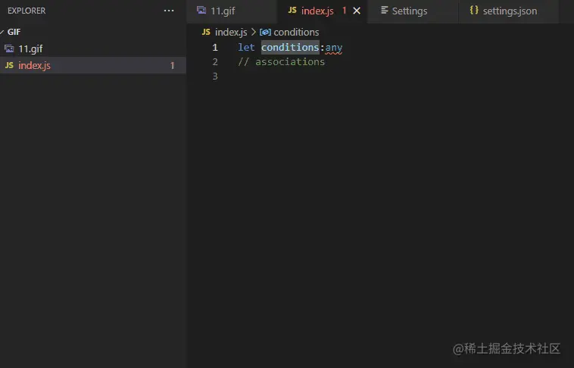
Task: Select index.js in the Explorer tree
Action: click(x=93, y=65)
